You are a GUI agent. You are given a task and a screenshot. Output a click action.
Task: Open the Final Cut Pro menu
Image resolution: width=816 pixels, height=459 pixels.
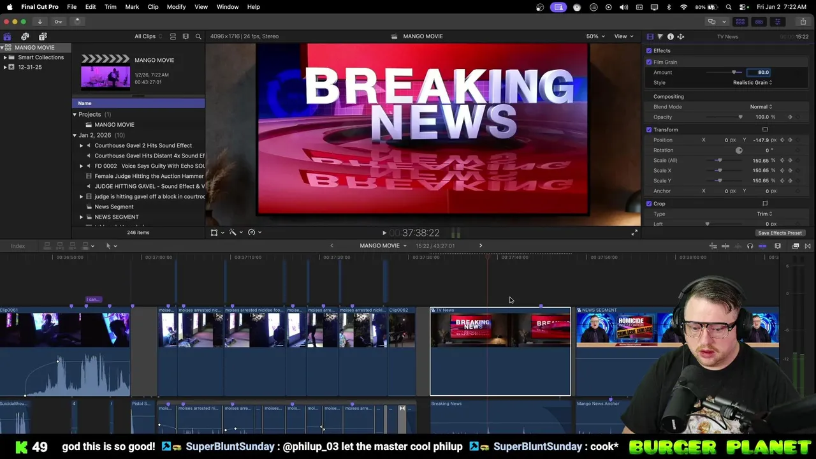40,6
